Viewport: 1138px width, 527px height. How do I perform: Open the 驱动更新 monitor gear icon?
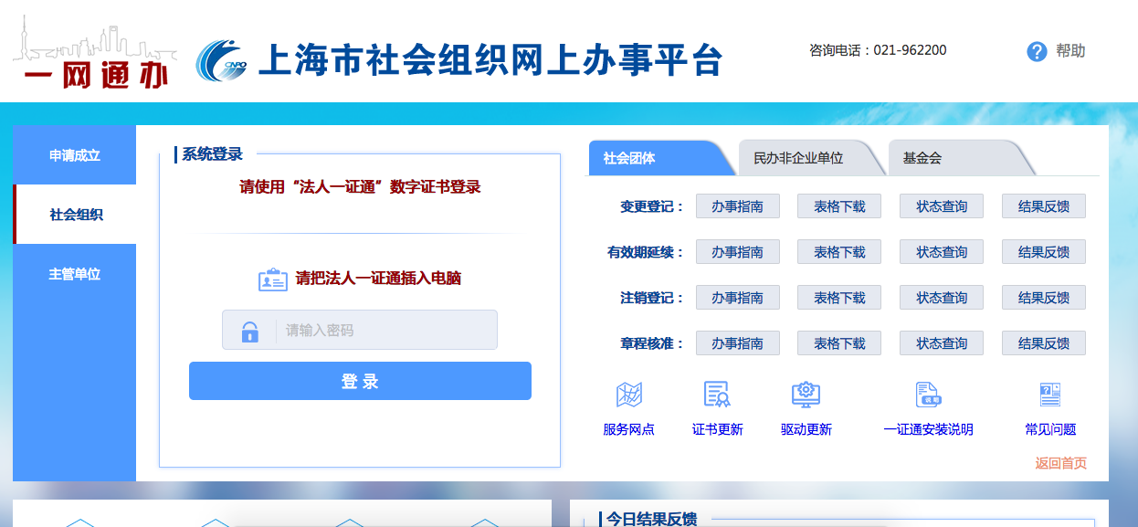tap(806, 395)
